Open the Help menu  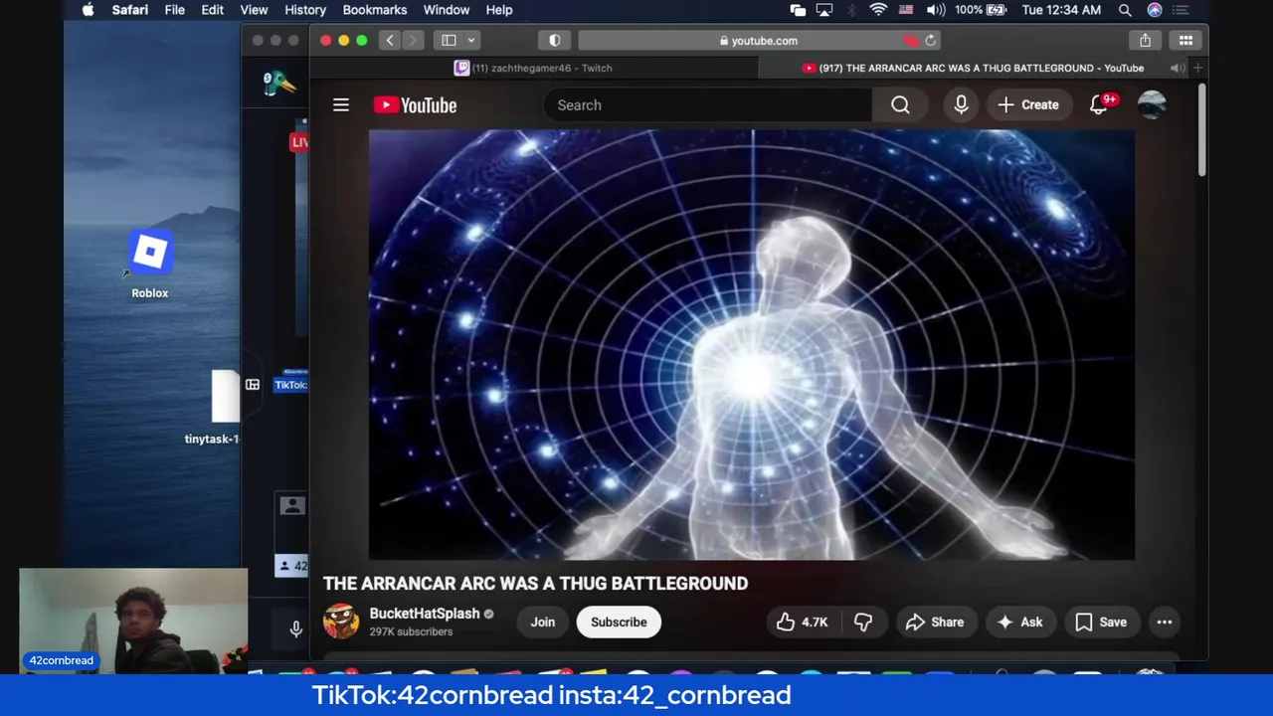click(x=498, y=10)
